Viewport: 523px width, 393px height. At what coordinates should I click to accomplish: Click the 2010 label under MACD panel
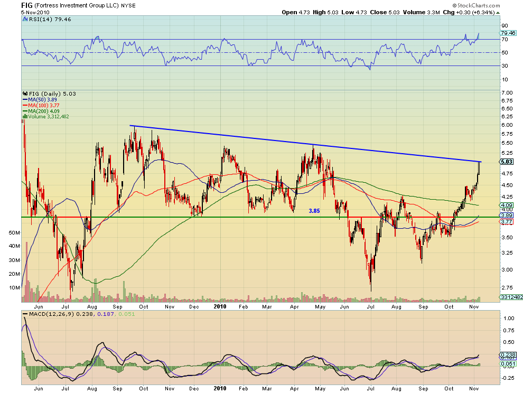pos(220,389)
